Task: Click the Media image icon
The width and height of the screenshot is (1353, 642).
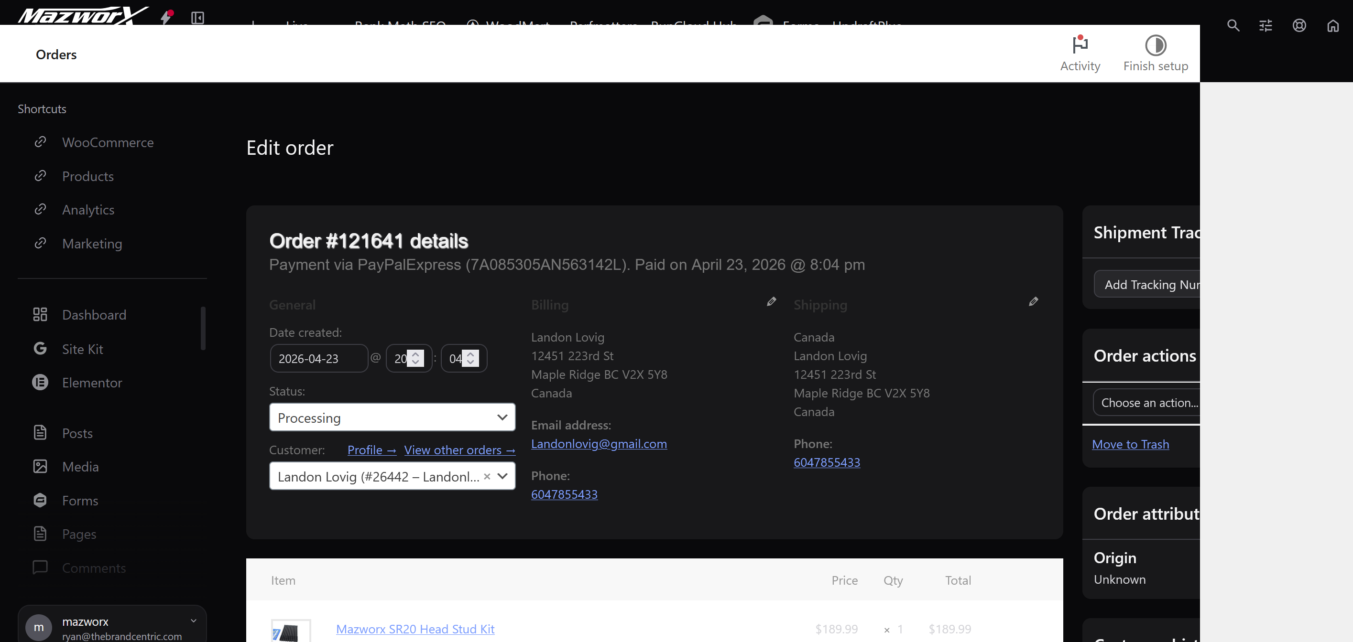Action: pos(40,466)
